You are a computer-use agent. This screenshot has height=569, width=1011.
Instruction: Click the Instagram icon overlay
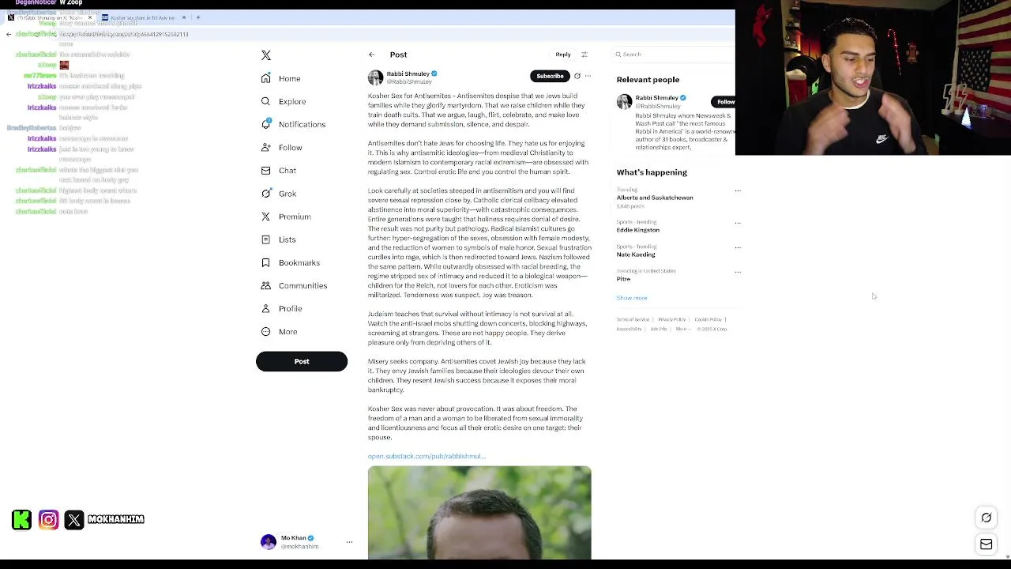[x=48, y=519]
